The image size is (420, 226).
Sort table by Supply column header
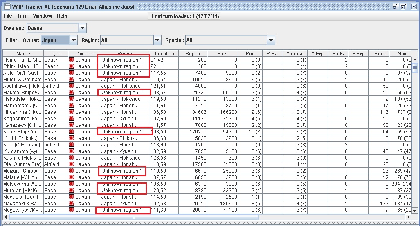click(193, 53)
